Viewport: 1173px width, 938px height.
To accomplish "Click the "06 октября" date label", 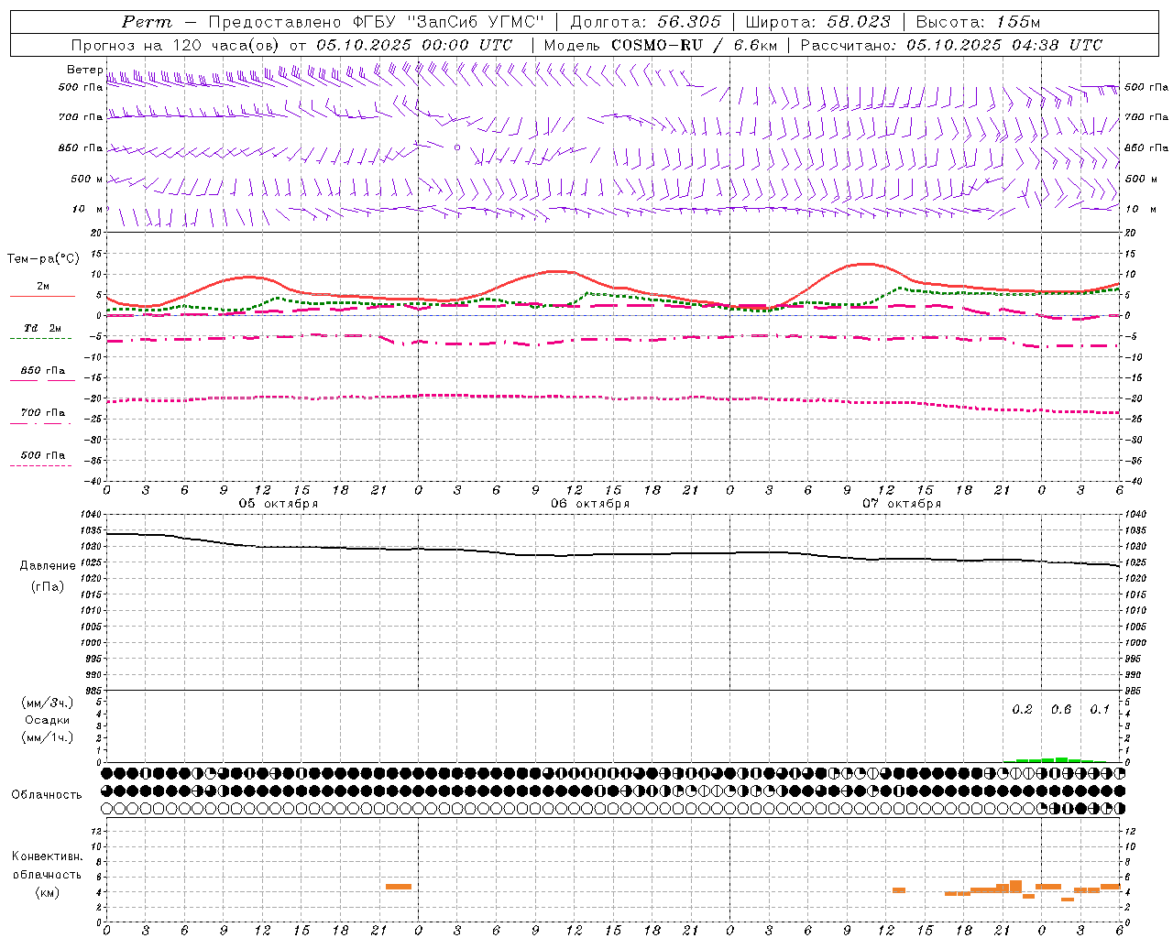I will click(x=590, y=504).
